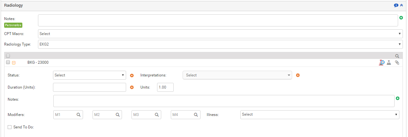Collapse the Radiology section with double chevron
408x137 pixels.
tap(402, 5)
